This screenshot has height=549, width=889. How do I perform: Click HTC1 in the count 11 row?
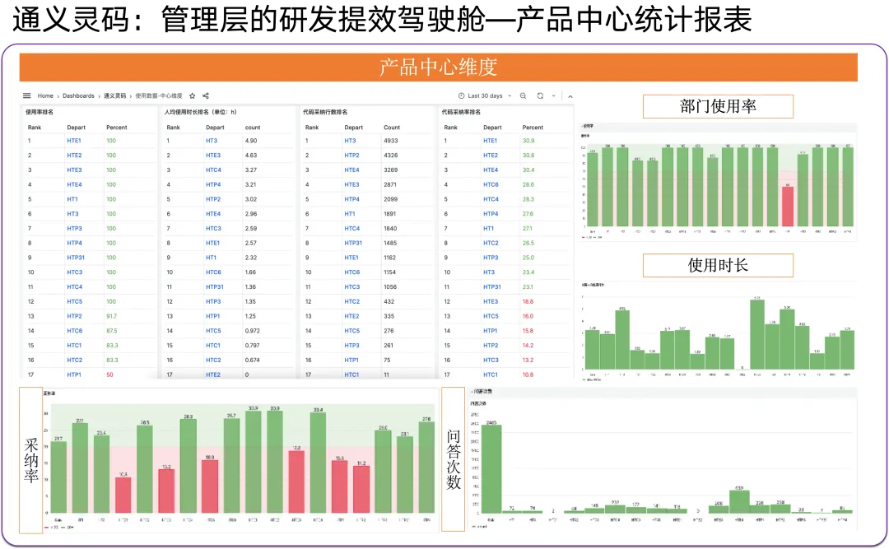coord(351,375)
